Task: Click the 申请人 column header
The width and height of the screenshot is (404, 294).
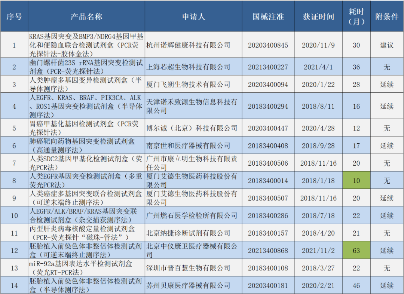Action: coord(193,17)
